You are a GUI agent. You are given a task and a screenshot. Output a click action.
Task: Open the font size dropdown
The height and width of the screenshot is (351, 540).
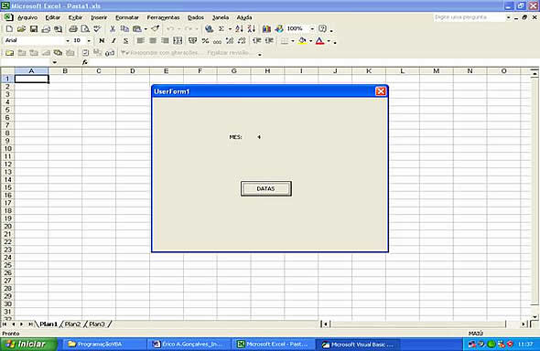[x=89, y=41]
